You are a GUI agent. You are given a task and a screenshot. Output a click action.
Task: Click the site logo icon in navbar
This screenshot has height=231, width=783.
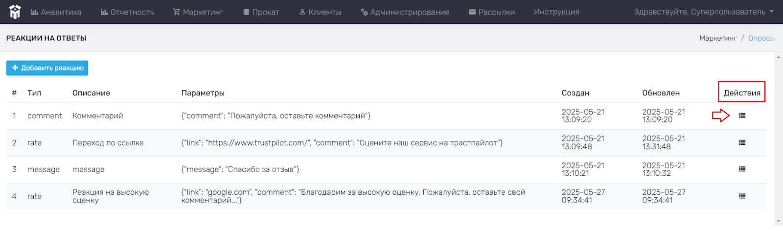pos(15,12)
